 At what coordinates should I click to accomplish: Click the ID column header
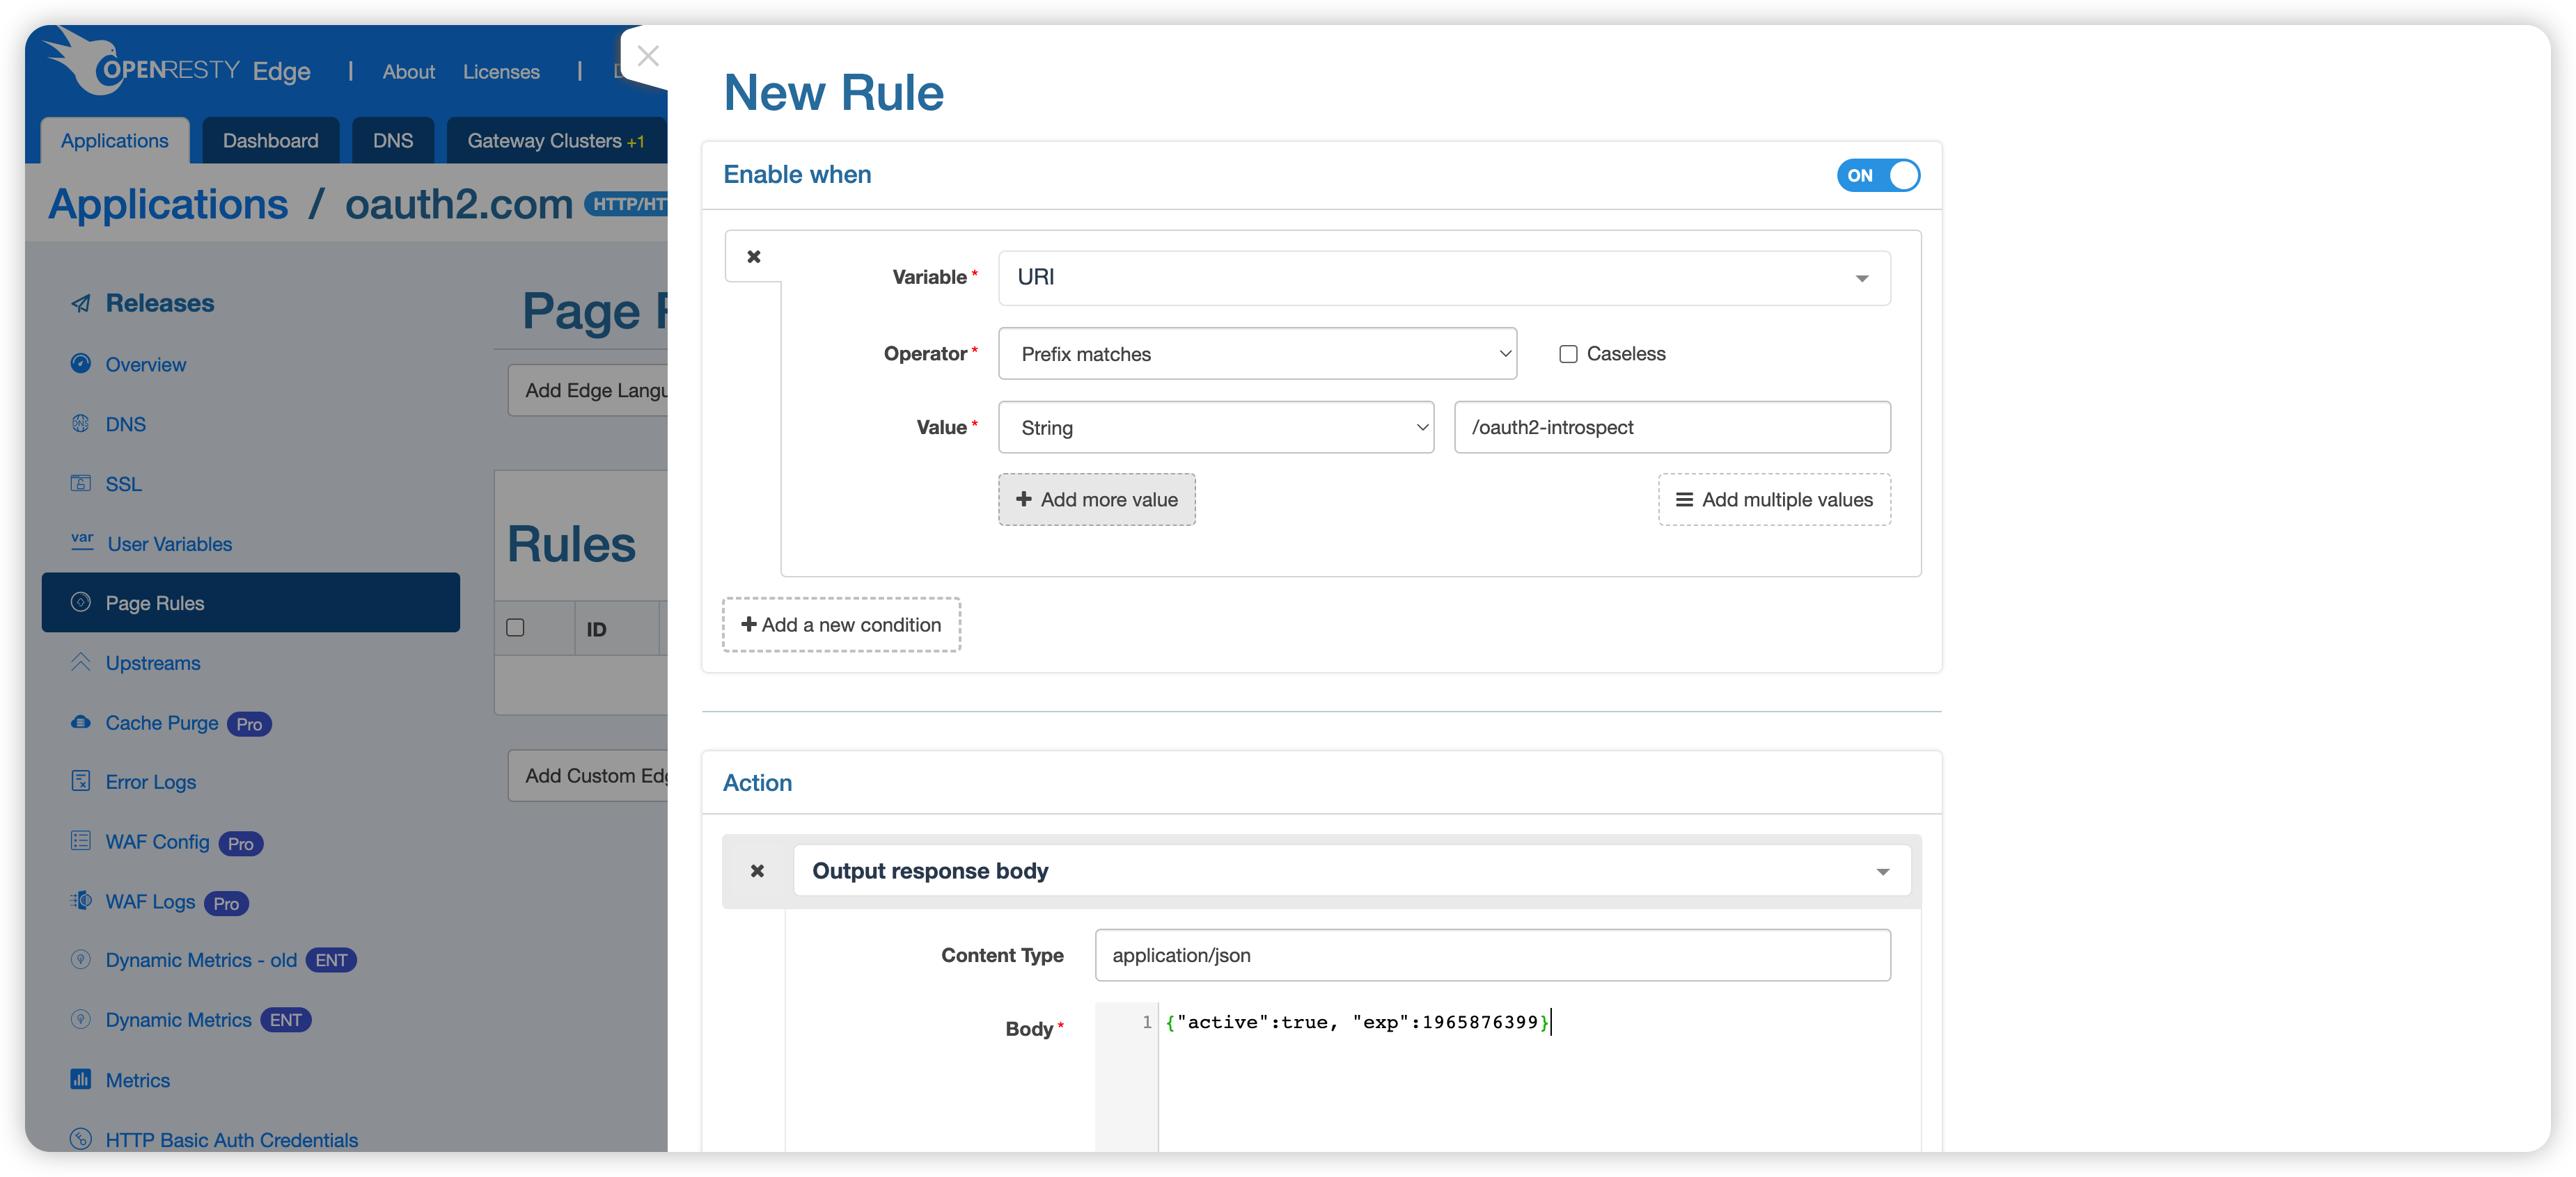(596, 630)
